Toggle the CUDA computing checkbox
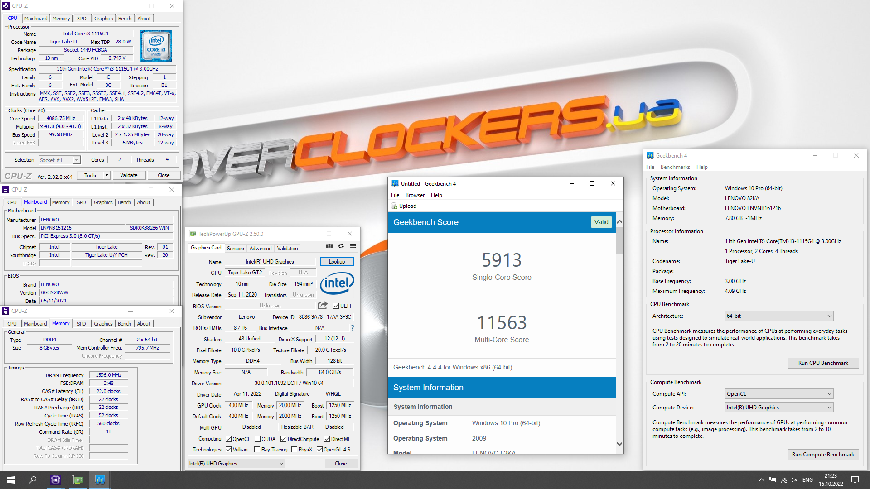Image resolution: width=870 pixels, height=489 pixels. point(257,439)
